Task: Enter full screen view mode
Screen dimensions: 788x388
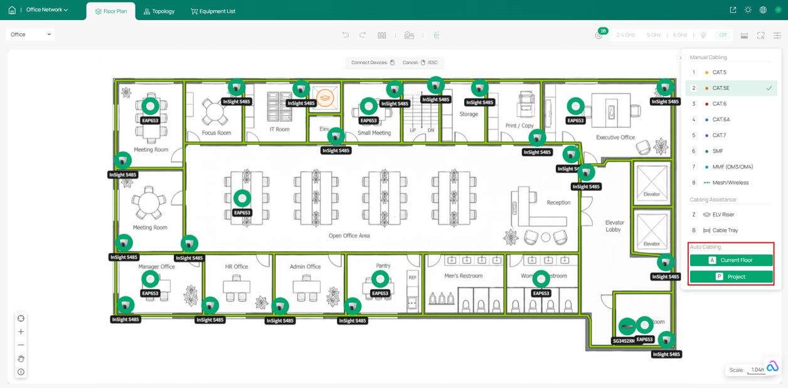Action: pos(761,36)
